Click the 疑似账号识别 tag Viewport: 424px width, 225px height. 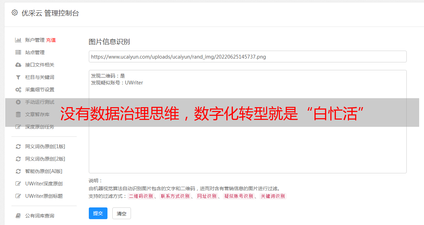[x=238, y=196]
